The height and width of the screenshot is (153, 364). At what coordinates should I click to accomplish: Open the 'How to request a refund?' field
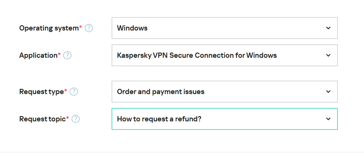[x=159, y=119]
